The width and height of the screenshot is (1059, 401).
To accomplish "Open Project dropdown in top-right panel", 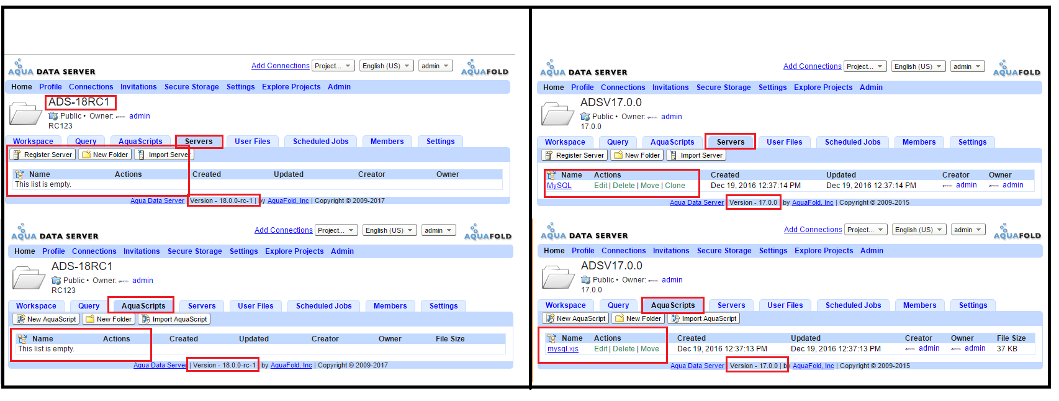I will [865, 66].
